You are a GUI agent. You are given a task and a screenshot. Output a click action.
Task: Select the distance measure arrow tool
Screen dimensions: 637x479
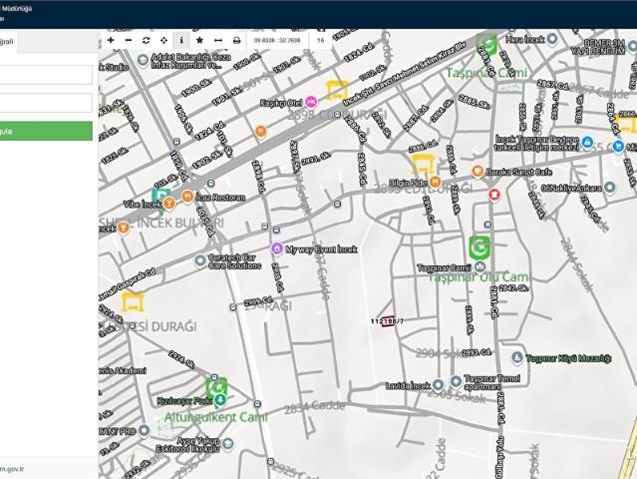(x=218, y=40)
